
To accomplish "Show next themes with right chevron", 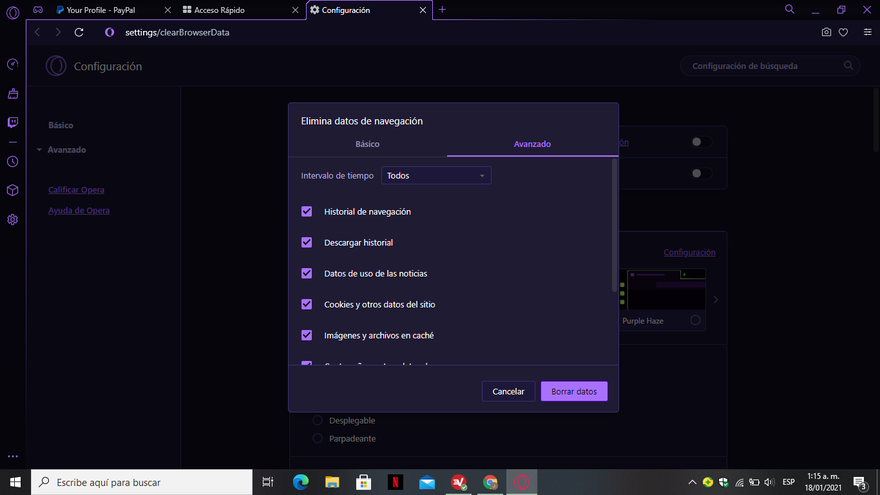I will (716, 300).
